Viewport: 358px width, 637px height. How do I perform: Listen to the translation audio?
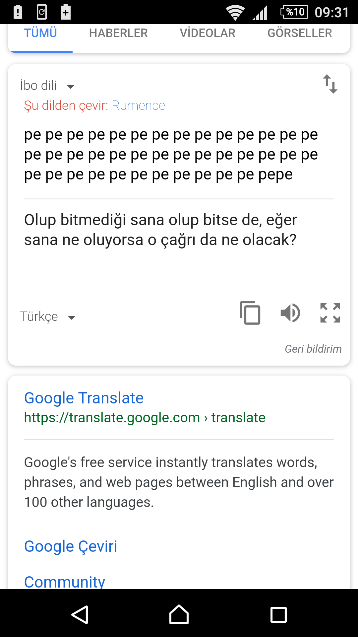(x=290, y=313)
